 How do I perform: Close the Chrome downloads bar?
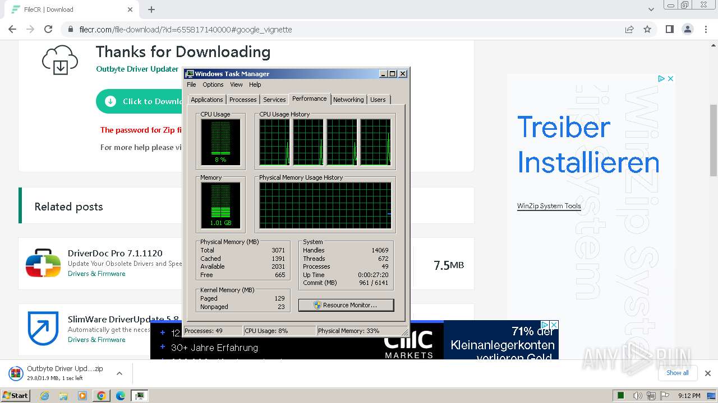click(x=707, y=373)
